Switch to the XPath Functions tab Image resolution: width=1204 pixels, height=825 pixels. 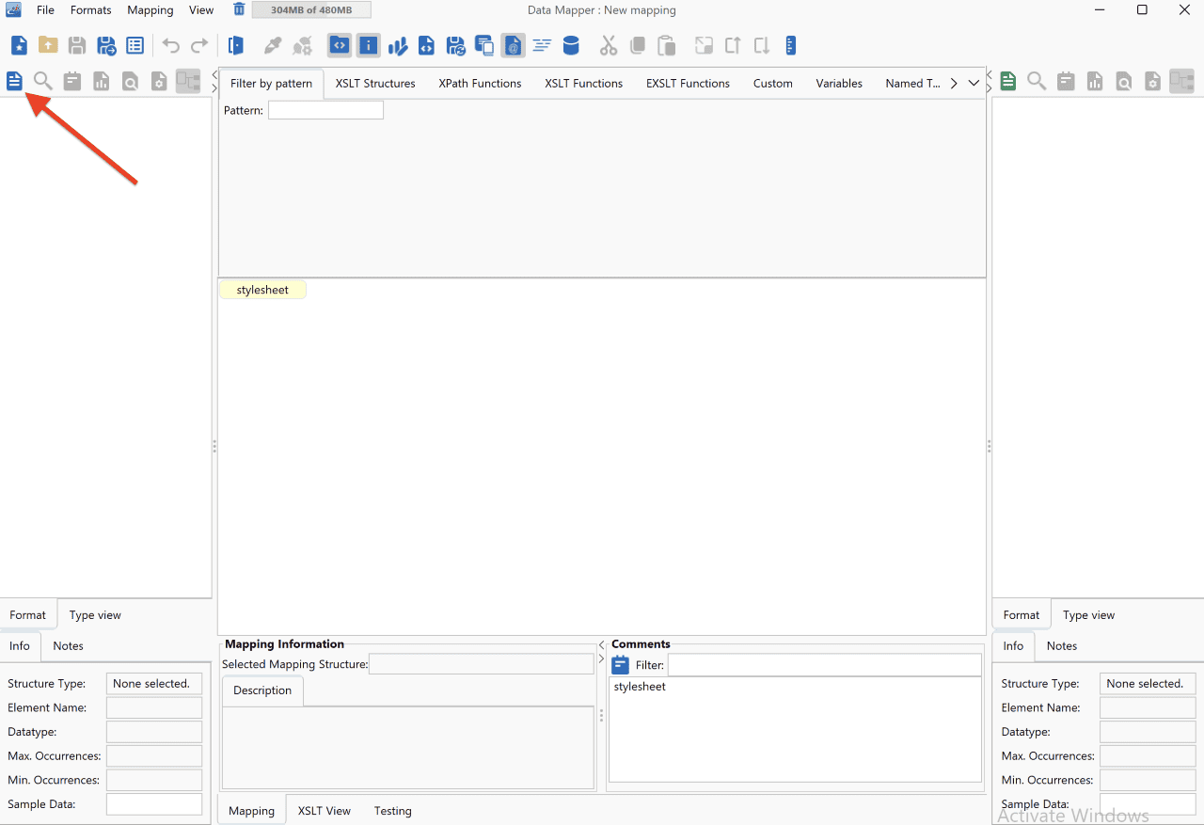[480, 83]
